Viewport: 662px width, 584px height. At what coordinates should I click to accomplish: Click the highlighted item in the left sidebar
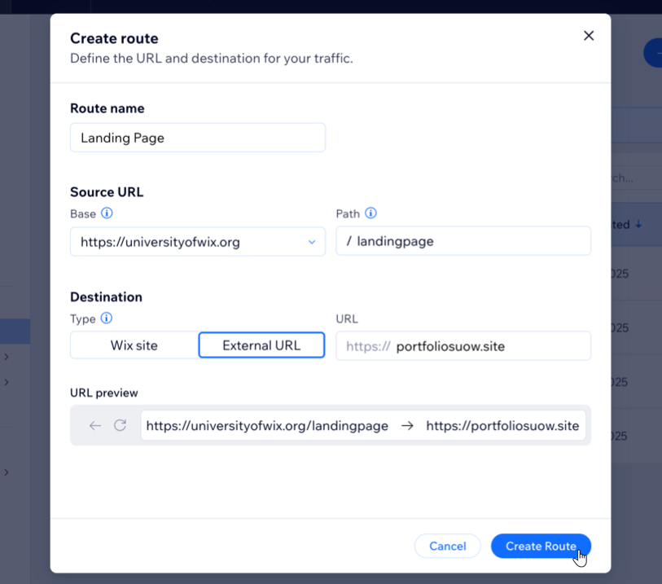click(15, 331)
